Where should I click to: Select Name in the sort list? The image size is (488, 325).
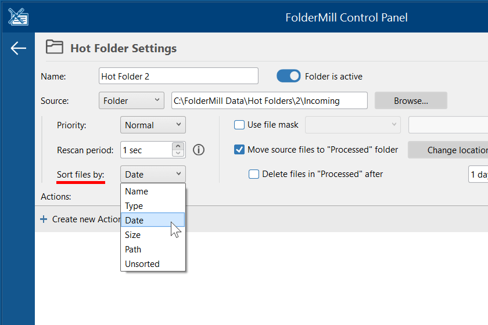[x=137, y=192]
